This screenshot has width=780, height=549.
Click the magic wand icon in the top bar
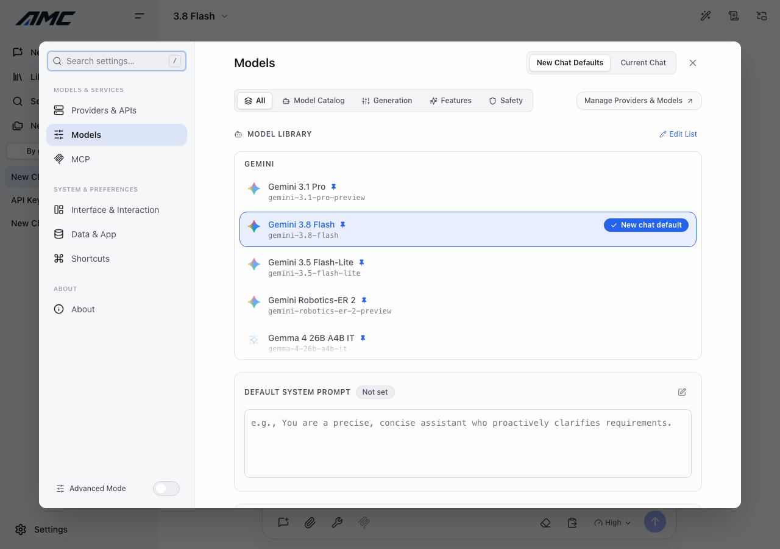pyautogui.click(x=706, y=16)
